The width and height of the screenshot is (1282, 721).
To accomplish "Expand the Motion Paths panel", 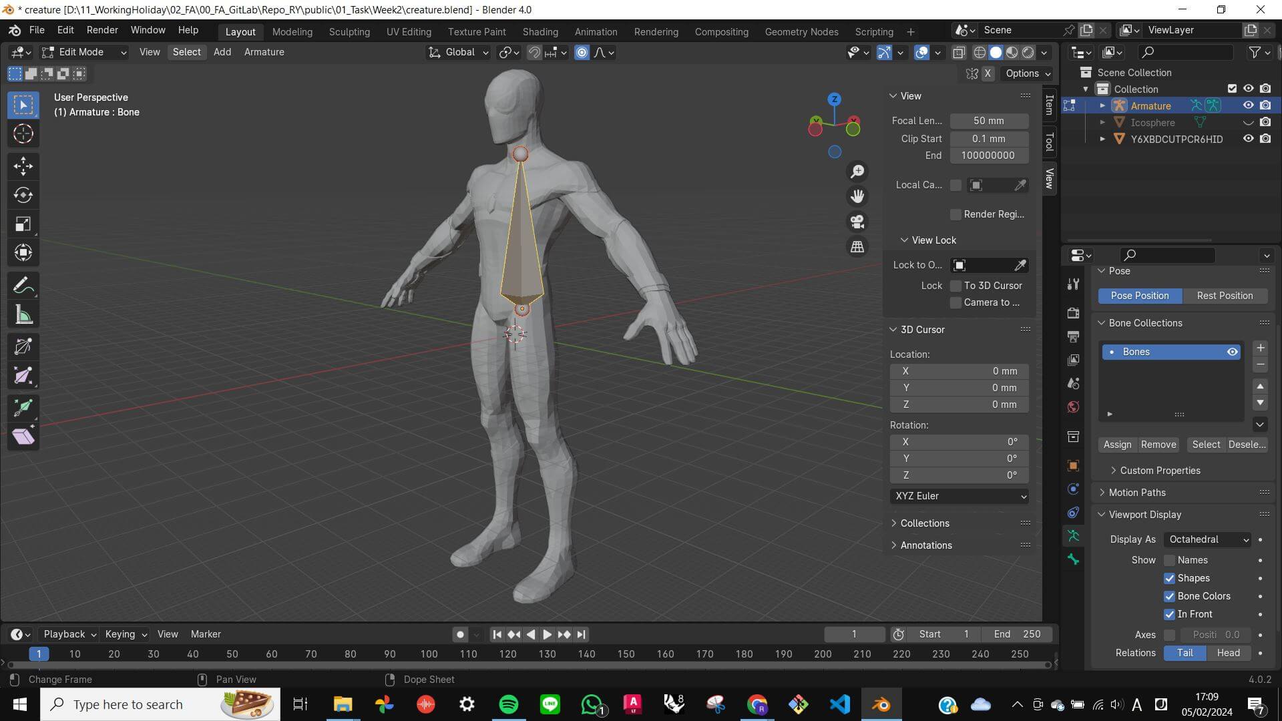I will point(1137,493).
